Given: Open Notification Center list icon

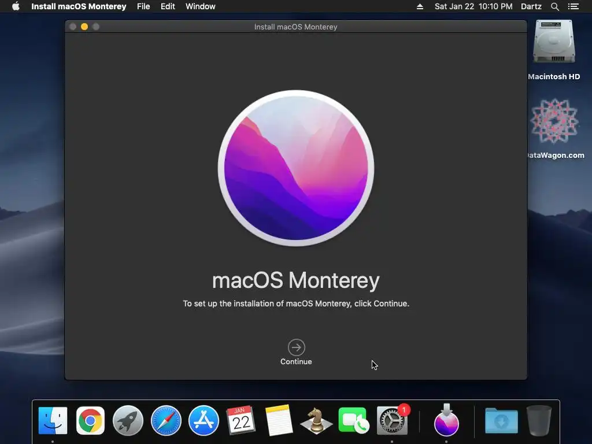Looking at the screenshot, I should [x=573, y=6].
